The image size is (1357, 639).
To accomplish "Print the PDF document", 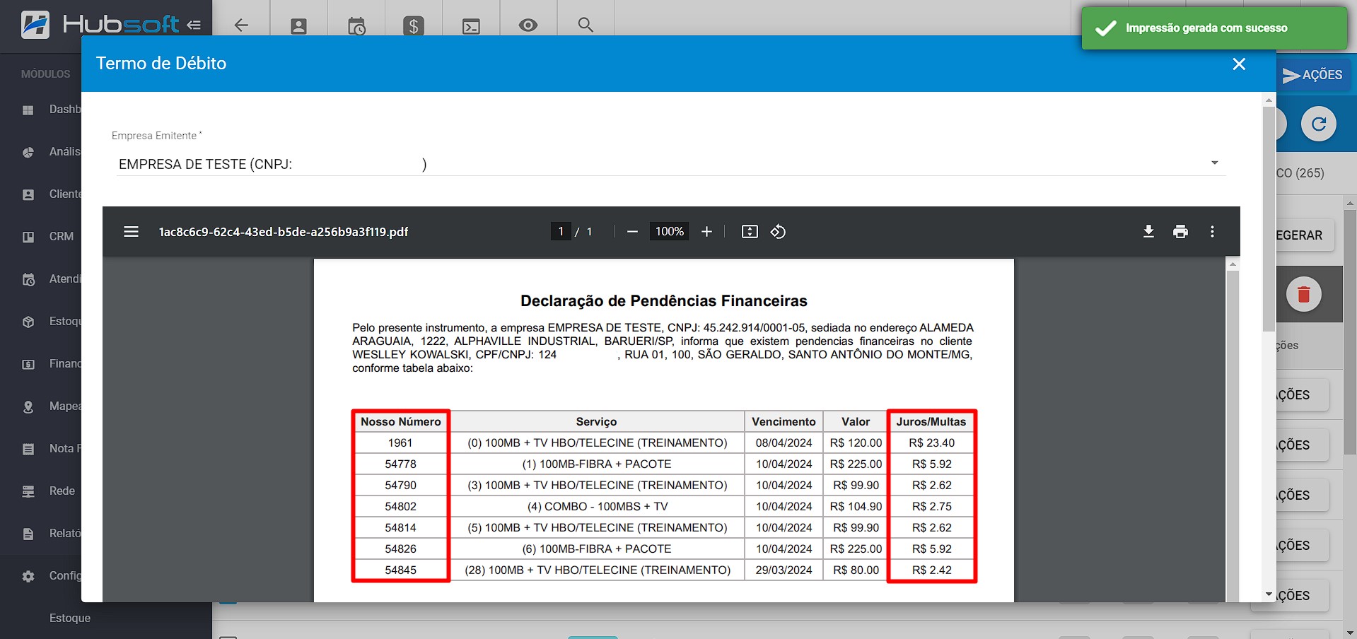I will (x=1180, y=232).
